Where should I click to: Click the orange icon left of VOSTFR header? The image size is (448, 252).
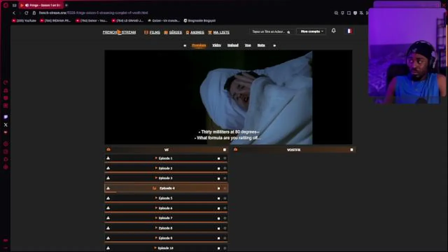click(236, 149)
